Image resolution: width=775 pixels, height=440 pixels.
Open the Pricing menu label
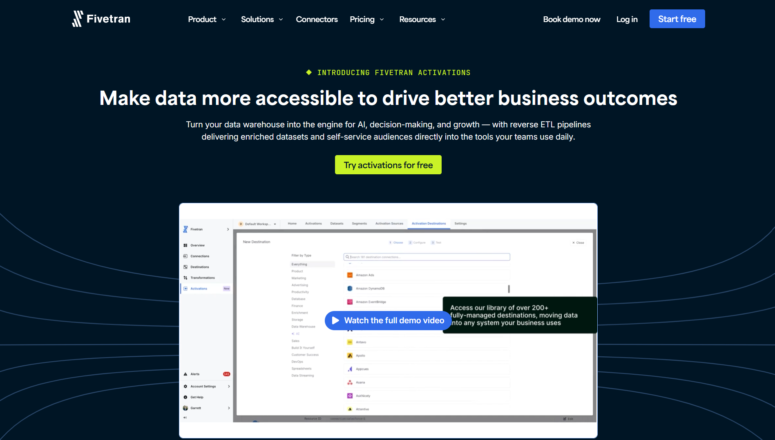point(362,19)
